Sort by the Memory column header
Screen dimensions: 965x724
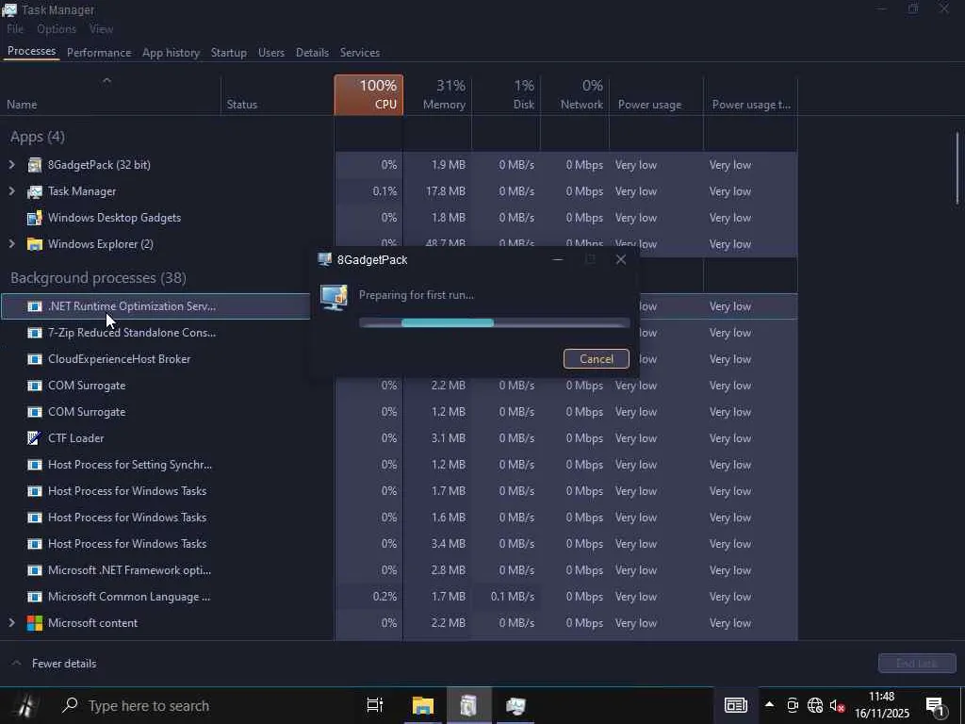(x=437, y=95)
